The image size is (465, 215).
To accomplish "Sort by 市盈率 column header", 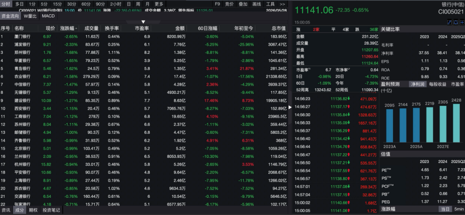I will point(143,28).
